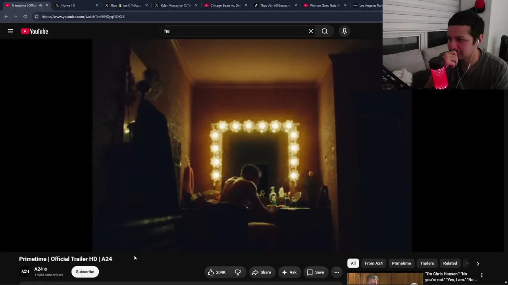Start voice search with microphone
Image resolution: width=508 pixels, height=285 pixels.
coord(344,31)
